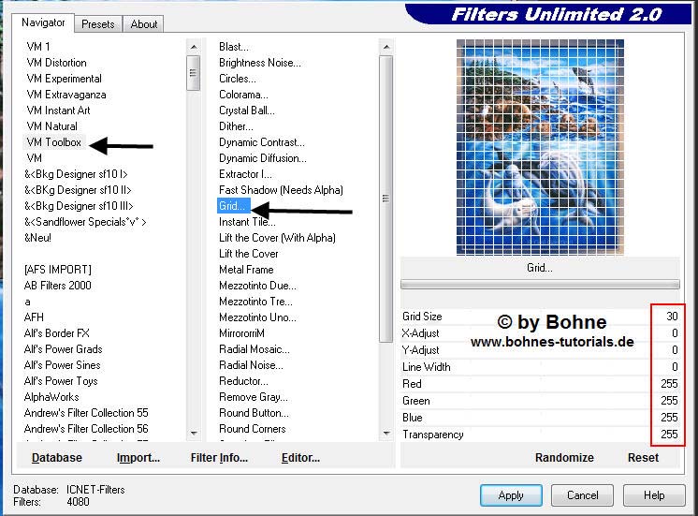Image resolution: width=698 pixels, height=516 pixels.
Task: Open Help for the plugin
Action: [x=654, y=495]
